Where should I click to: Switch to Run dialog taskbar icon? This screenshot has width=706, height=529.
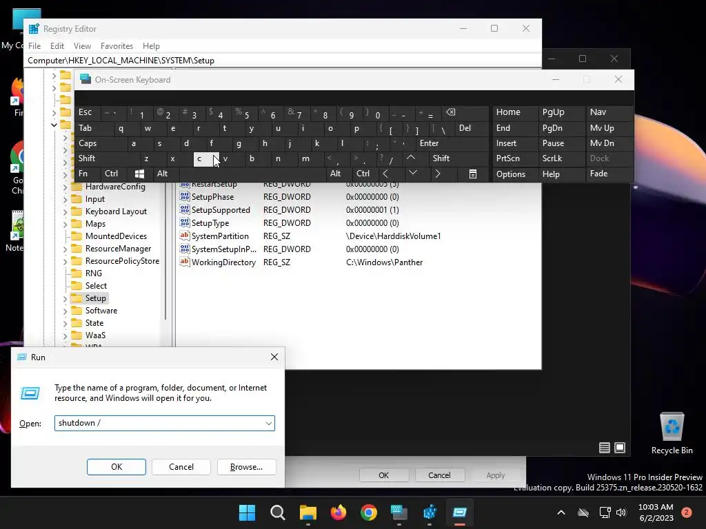point(460,512)
